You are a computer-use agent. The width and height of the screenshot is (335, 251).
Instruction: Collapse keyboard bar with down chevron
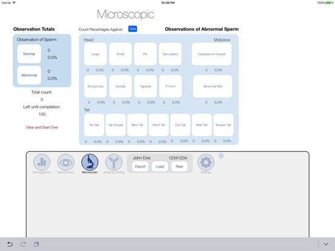(x=326, y=244)
